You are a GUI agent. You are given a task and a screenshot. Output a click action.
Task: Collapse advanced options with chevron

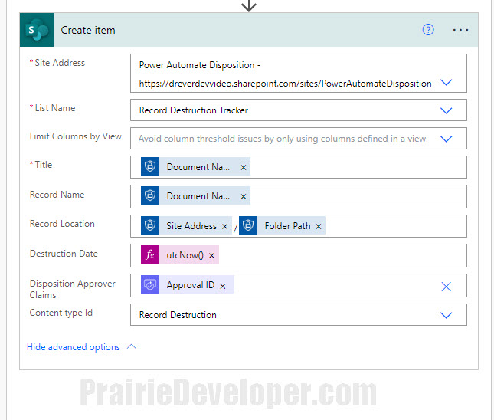tap(132, 347)
